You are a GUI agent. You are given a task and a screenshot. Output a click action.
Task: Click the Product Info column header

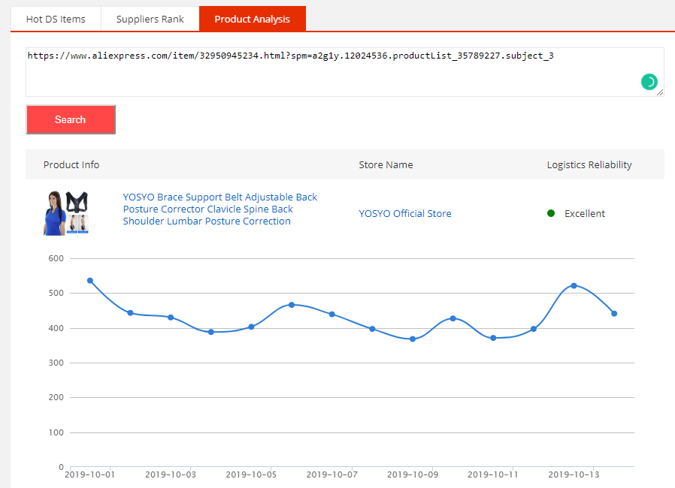pos(71,164)
